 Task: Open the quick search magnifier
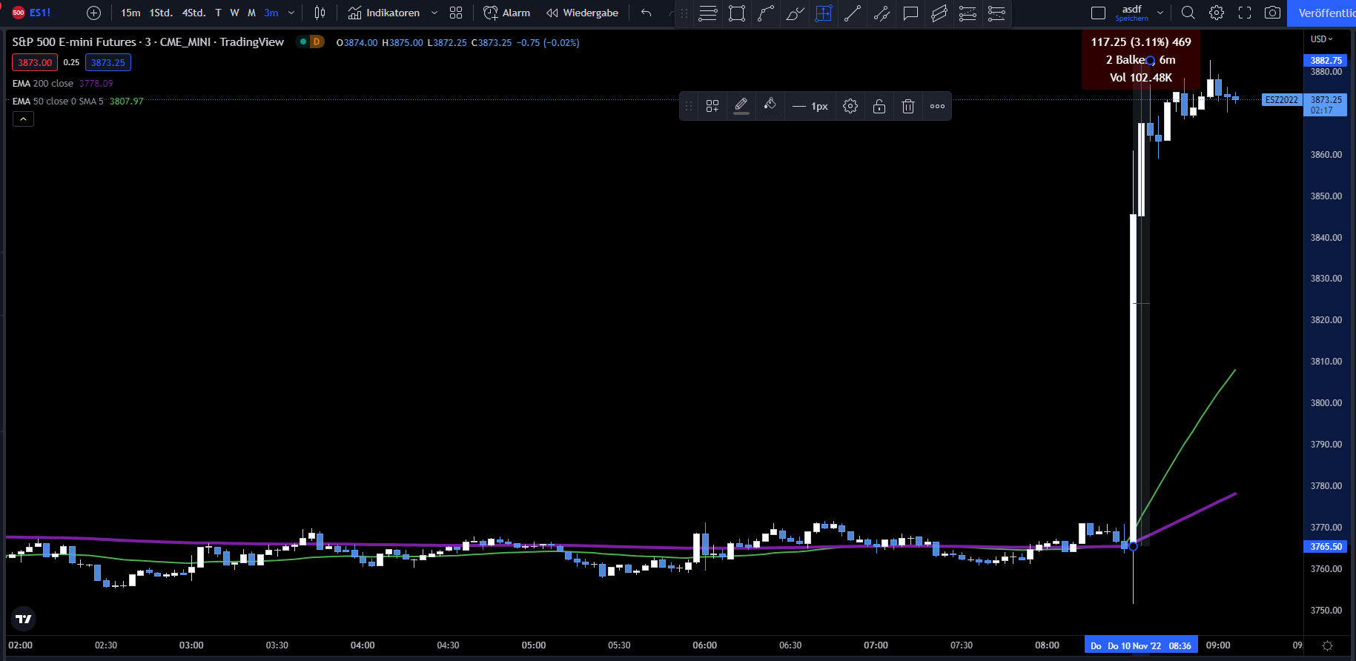[x=1188, y=13]
